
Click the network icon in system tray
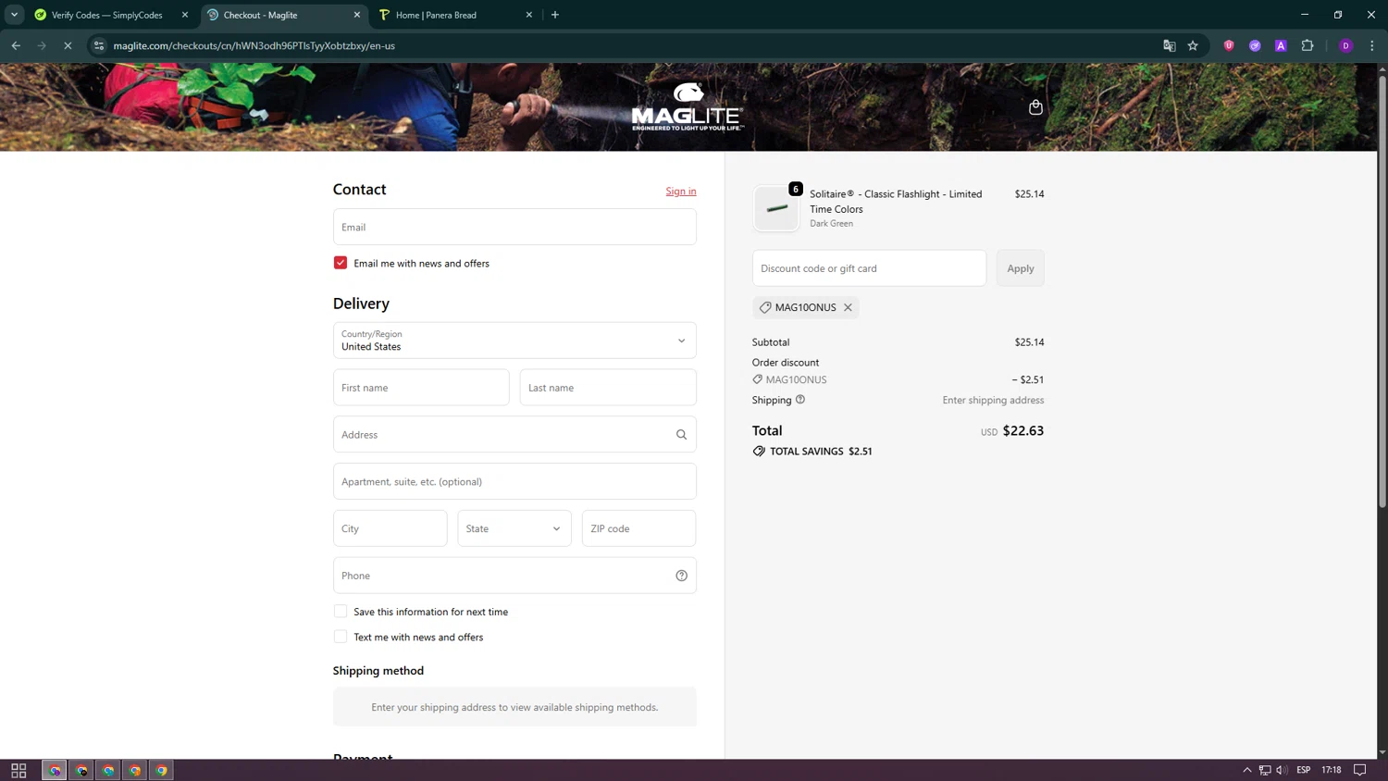1264,770
